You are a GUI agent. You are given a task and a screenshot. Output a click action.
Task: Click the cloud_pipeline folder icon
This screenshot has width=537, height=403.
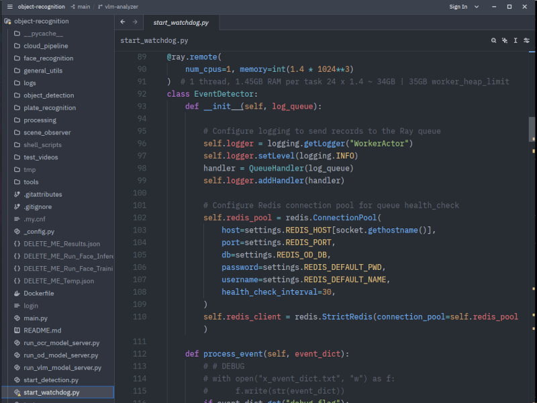point(17,46)
